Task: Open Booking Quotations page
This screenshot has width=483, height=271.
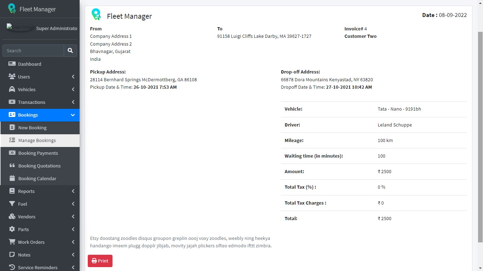Action: click(40, 166)
